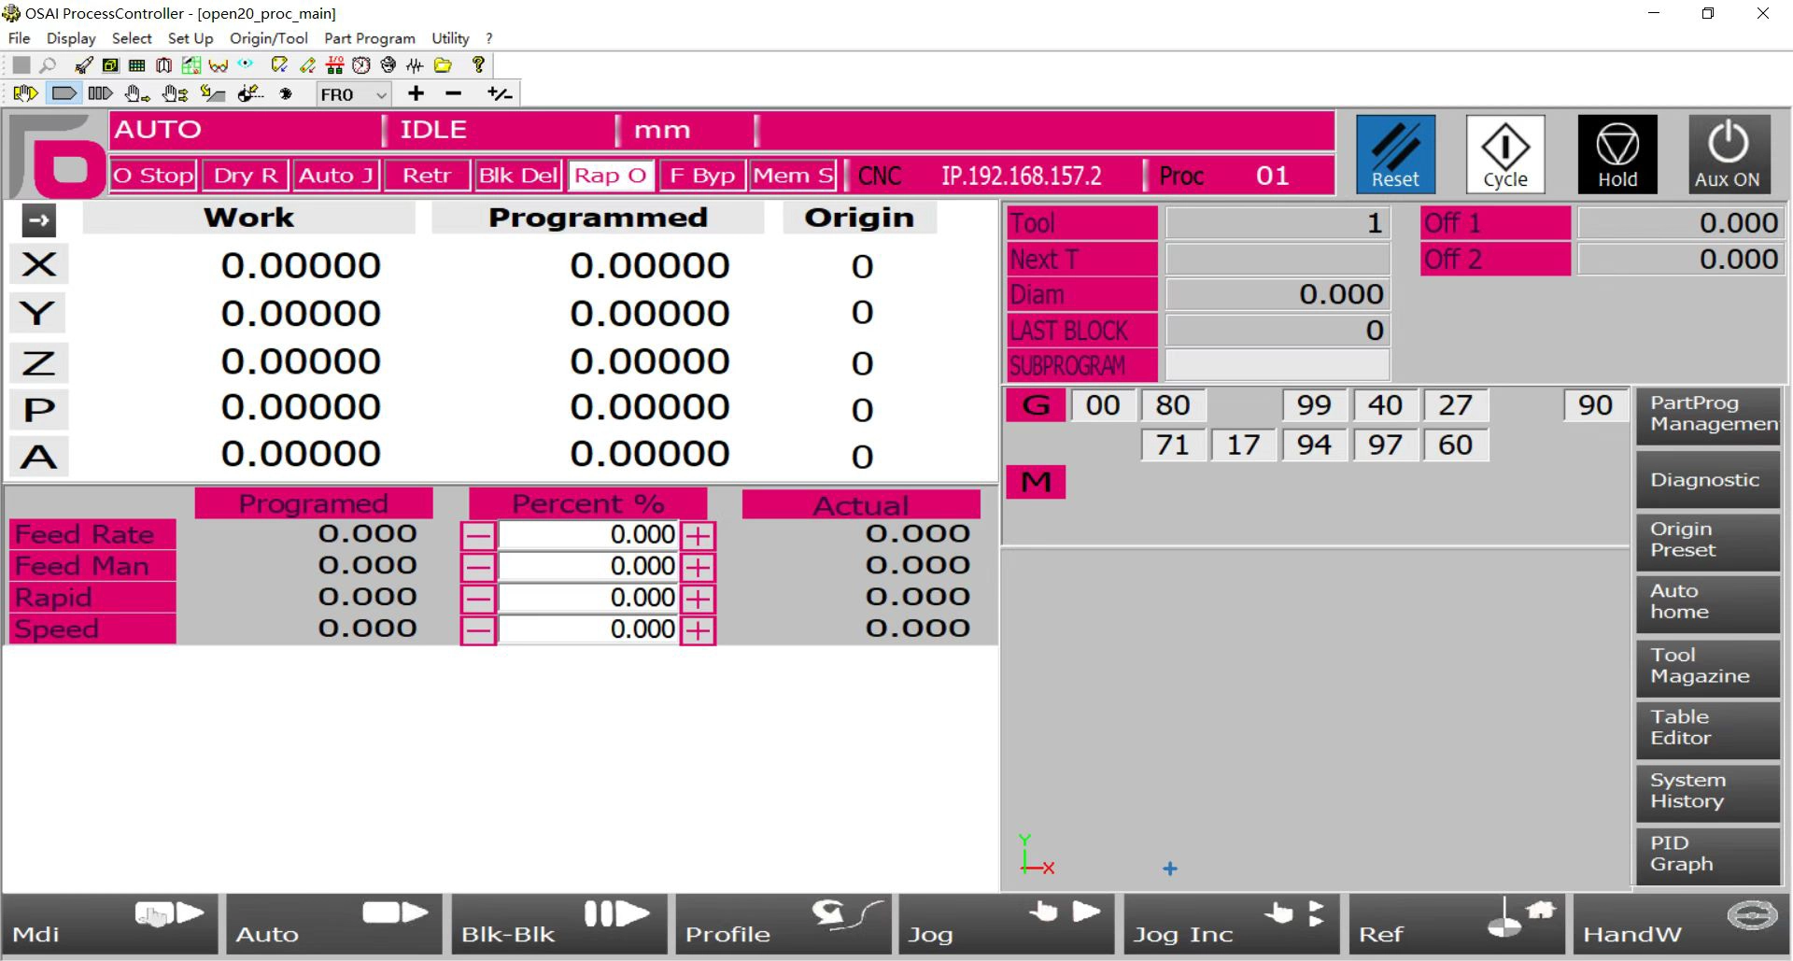1793x961 pixels.
Task: Open the folder icon in the toolbar
Action: (x=443, y=64)
